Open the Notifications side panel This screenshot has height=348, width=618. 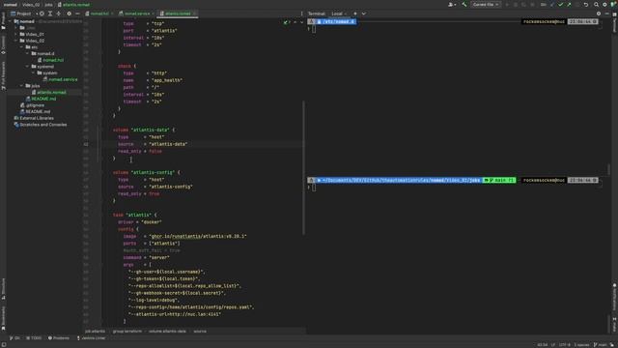614,297
